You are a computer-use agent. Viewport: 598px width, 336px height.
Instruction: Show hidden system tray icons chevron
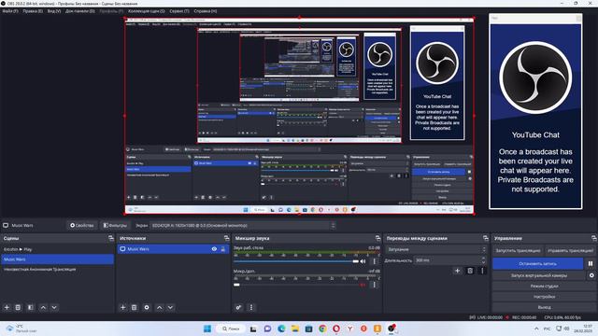[x=536, y=329]
